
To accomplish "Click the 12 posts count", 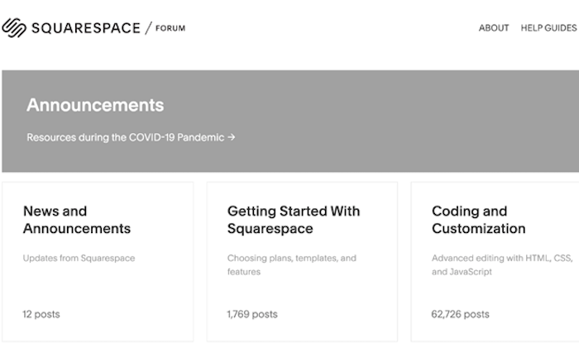I will pos(41,314).
